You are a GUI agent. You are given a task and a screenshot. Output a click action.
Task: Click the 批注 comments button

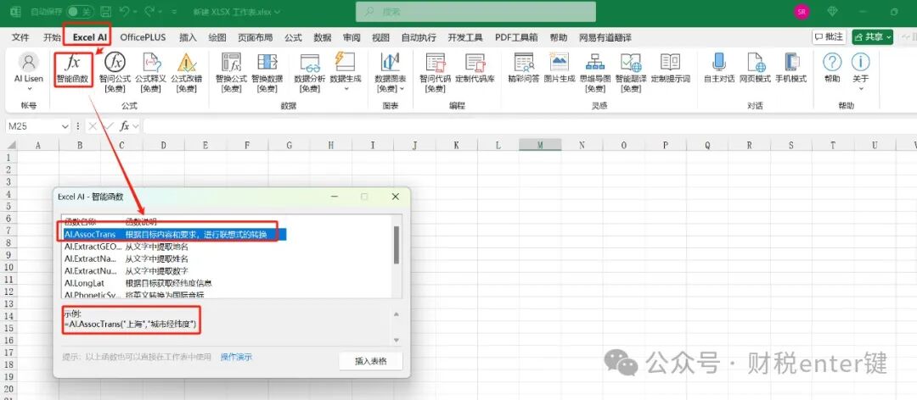click(x=830, y=36)
